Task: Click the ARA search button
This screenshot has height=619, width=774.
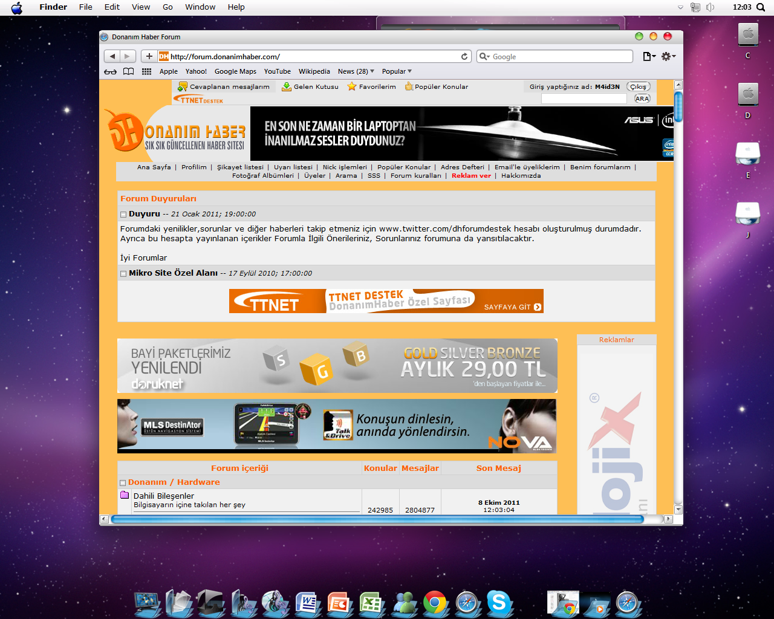Action: click(642, 99)
